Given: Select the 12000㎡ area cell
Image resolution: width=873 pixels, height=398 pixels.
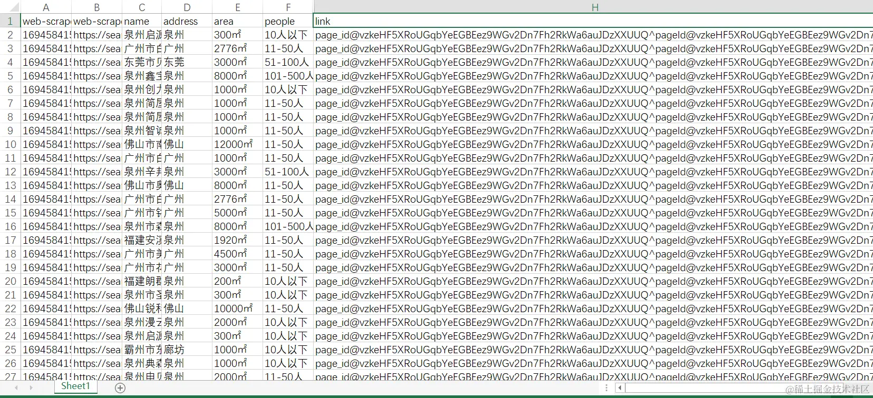Looking at the screenshot, I should (x=238, y=144).
